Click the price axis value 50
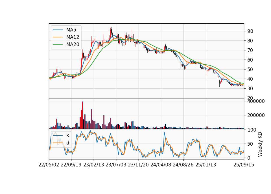The height and width of the screenshot is (194, 271). (x=250, y=69)
